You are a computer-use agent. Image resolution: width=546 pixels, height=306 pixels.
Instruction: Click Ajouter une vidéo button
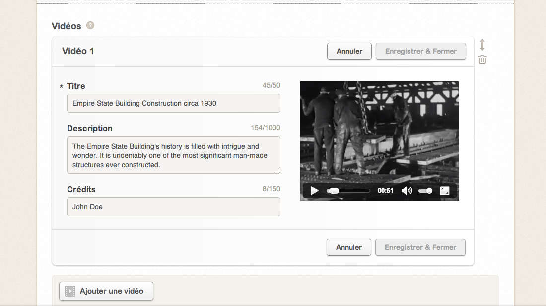(106, 291)
